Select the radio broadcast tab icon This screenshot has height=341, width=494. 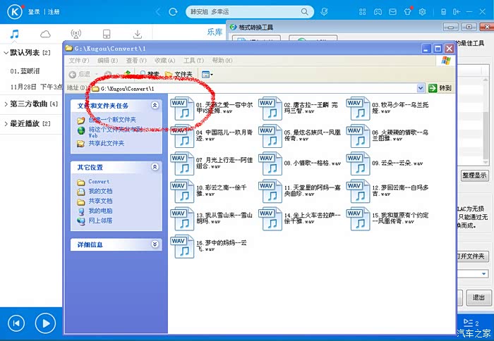pos(76,34)
